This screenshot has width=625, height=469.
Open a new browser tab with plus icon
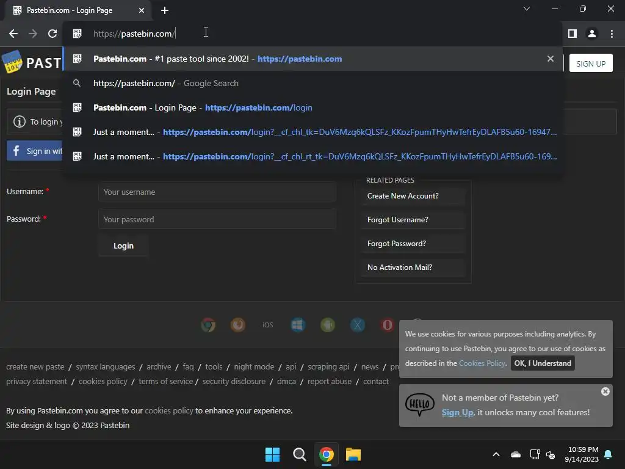click(165, 10)
